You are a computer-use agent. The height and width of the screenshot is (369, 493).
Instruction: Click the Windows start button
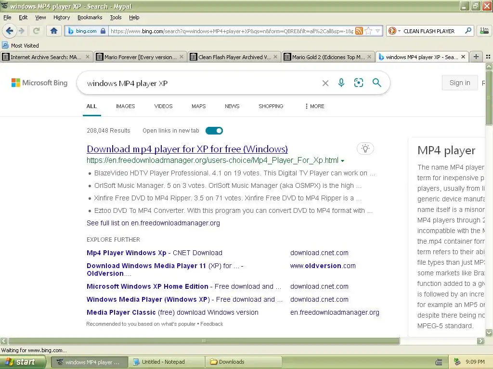[x=22, y=362]
